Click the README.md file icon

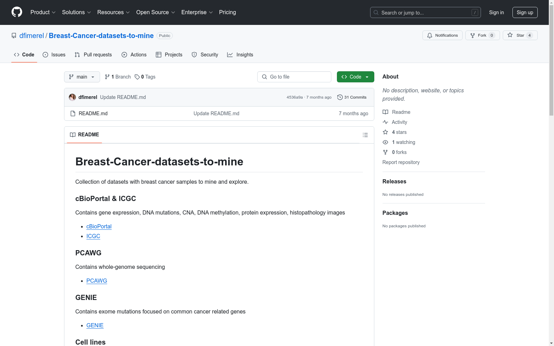pyautogui.click(x=73, y=113)
